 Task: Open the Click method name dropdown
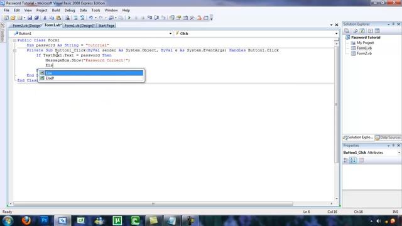click(x=337, y=33)
